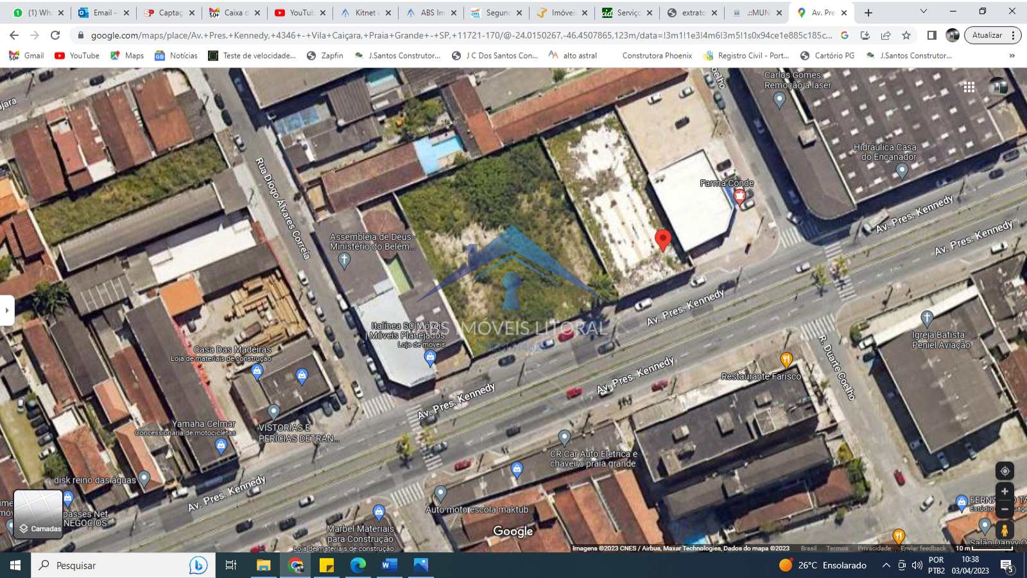Open Microsoft Word from taskbar

389,565
